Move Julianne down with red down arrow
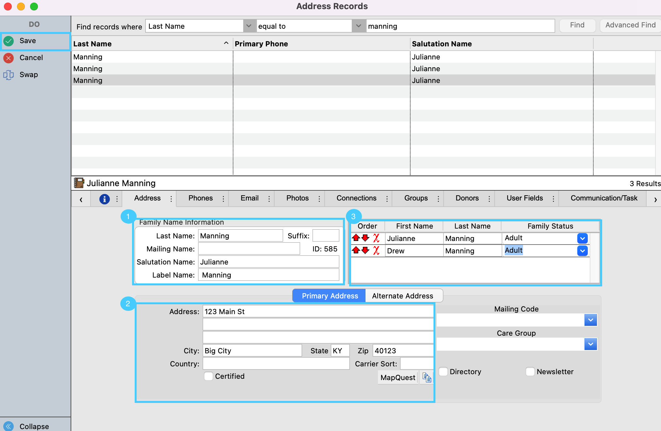Viewport: 661px width, 431px height. point(366,238)
